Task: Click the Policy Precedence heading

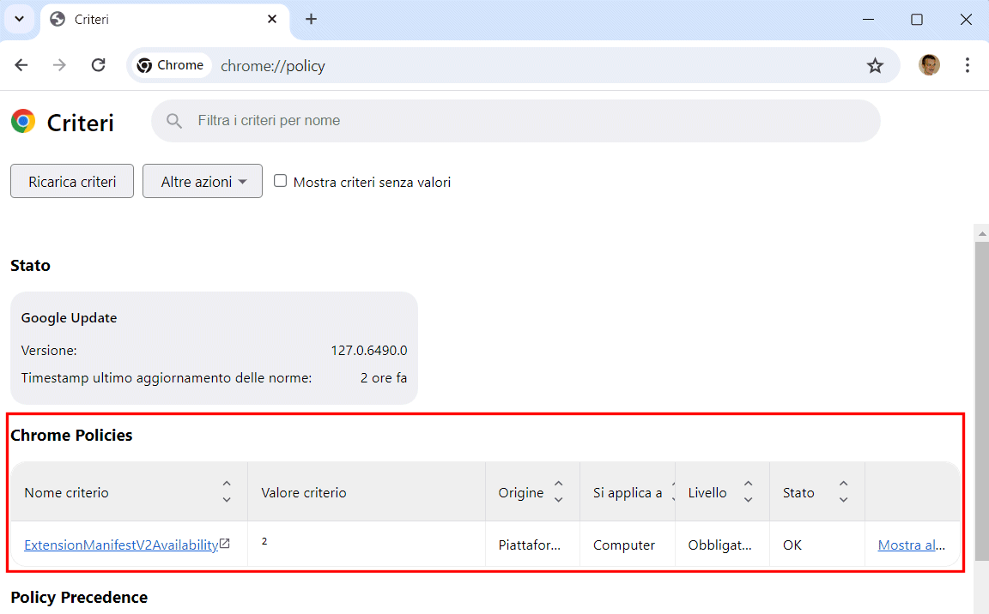Action: point(79,597)
